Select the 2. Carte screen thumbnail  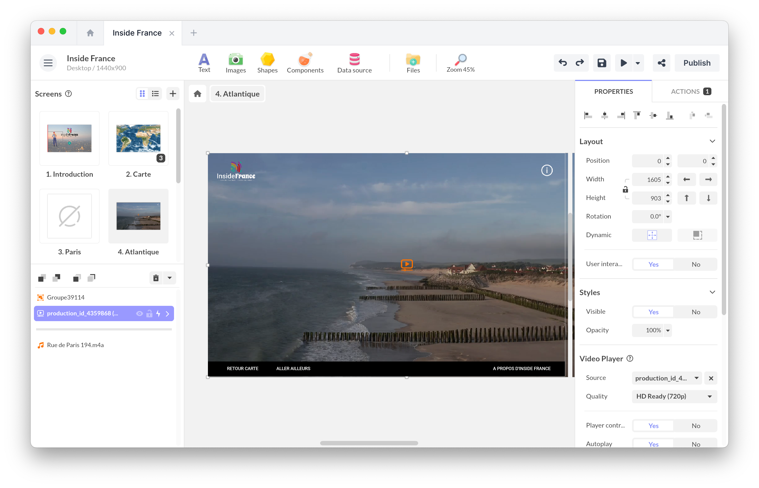138,138
